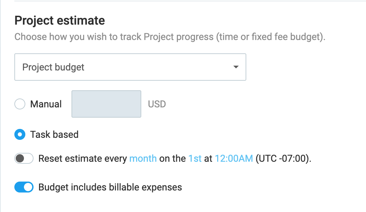
Task: Click the 'Manual' label text
Action: coord(46,104)
